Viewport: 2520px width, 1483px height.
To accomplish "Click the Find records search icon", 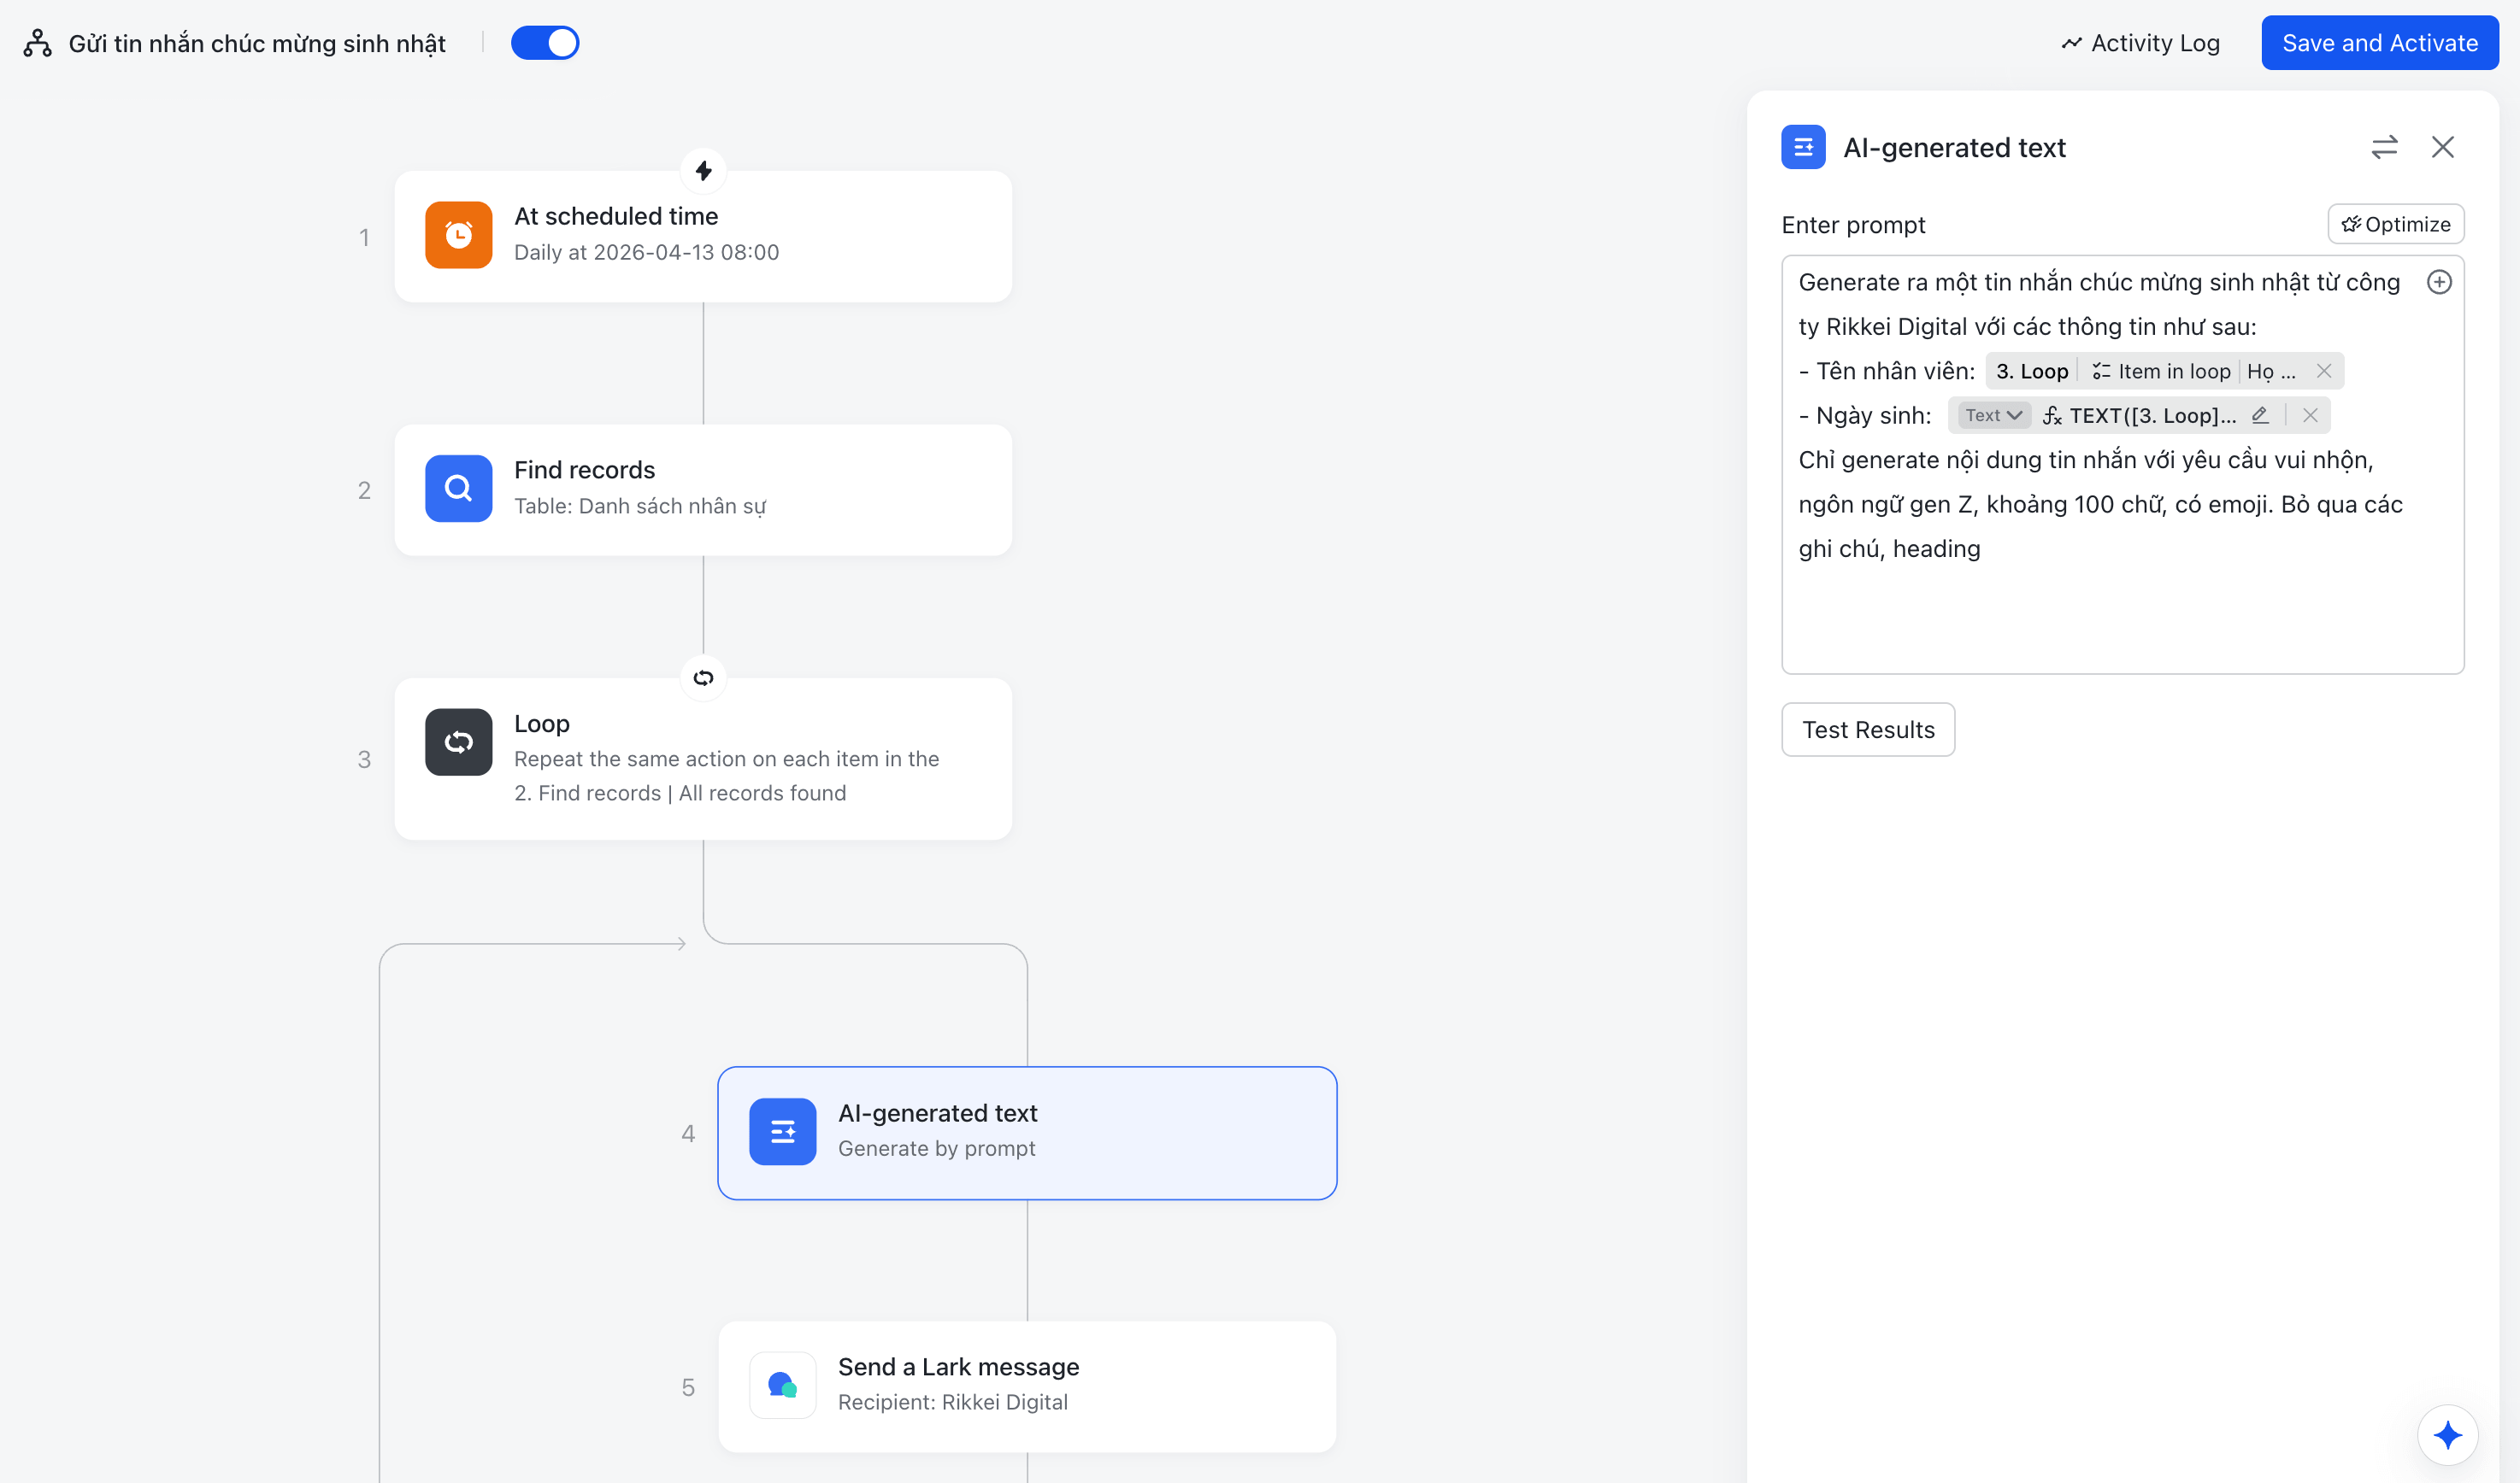I will pos(459,489).
